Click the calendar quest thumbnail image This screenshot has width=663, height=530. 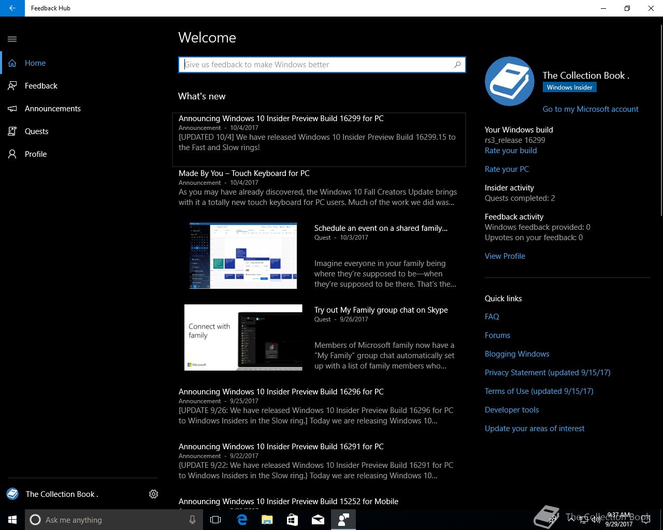243,256
